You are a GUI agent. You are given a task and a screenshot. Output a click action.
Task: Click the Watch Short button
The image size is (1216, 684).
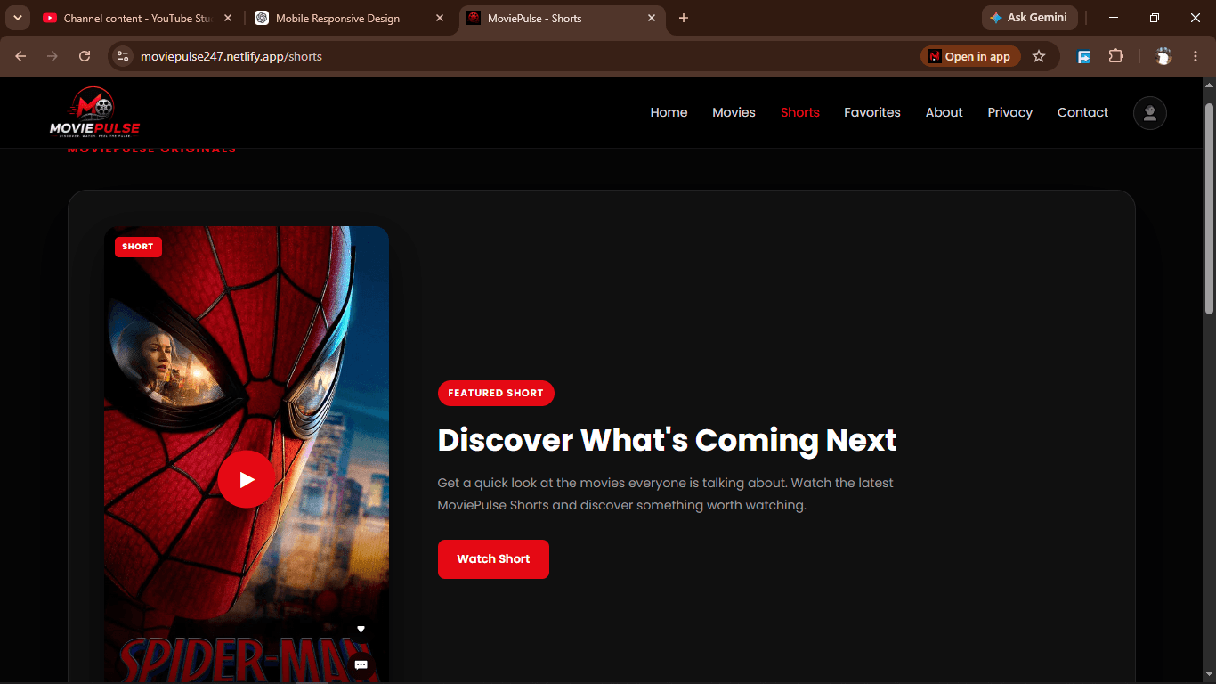pos(493,559)
